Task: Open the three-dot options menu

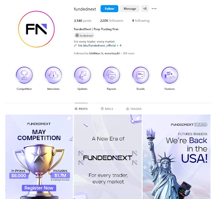Action: (x=154, y=9)
